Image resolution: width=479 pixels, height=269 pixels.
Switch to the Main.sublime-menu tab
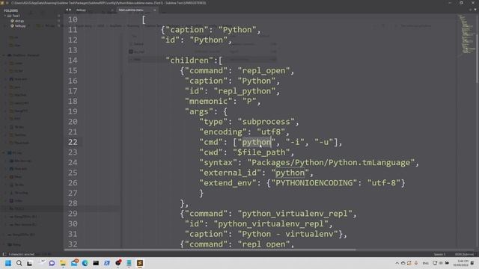[x=131, y=10]
